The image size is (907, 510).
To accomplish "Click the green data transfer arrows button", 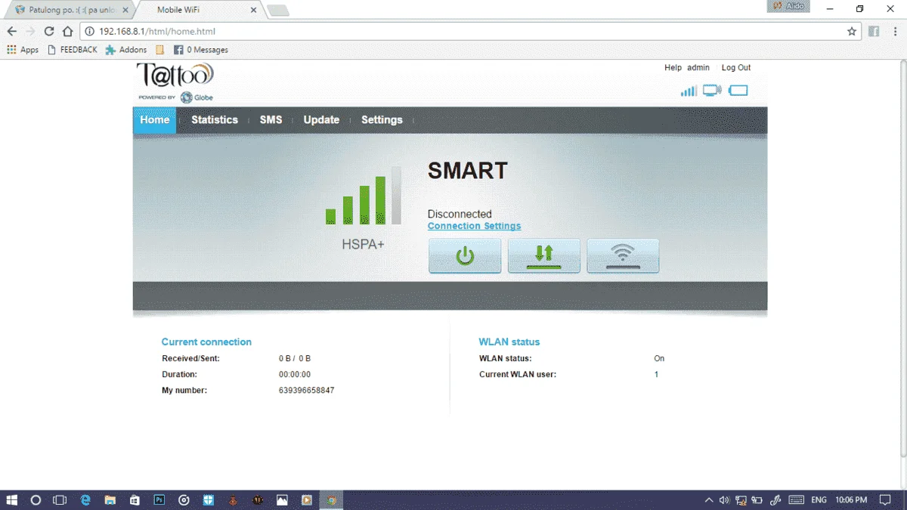I will tap(544, 256).
